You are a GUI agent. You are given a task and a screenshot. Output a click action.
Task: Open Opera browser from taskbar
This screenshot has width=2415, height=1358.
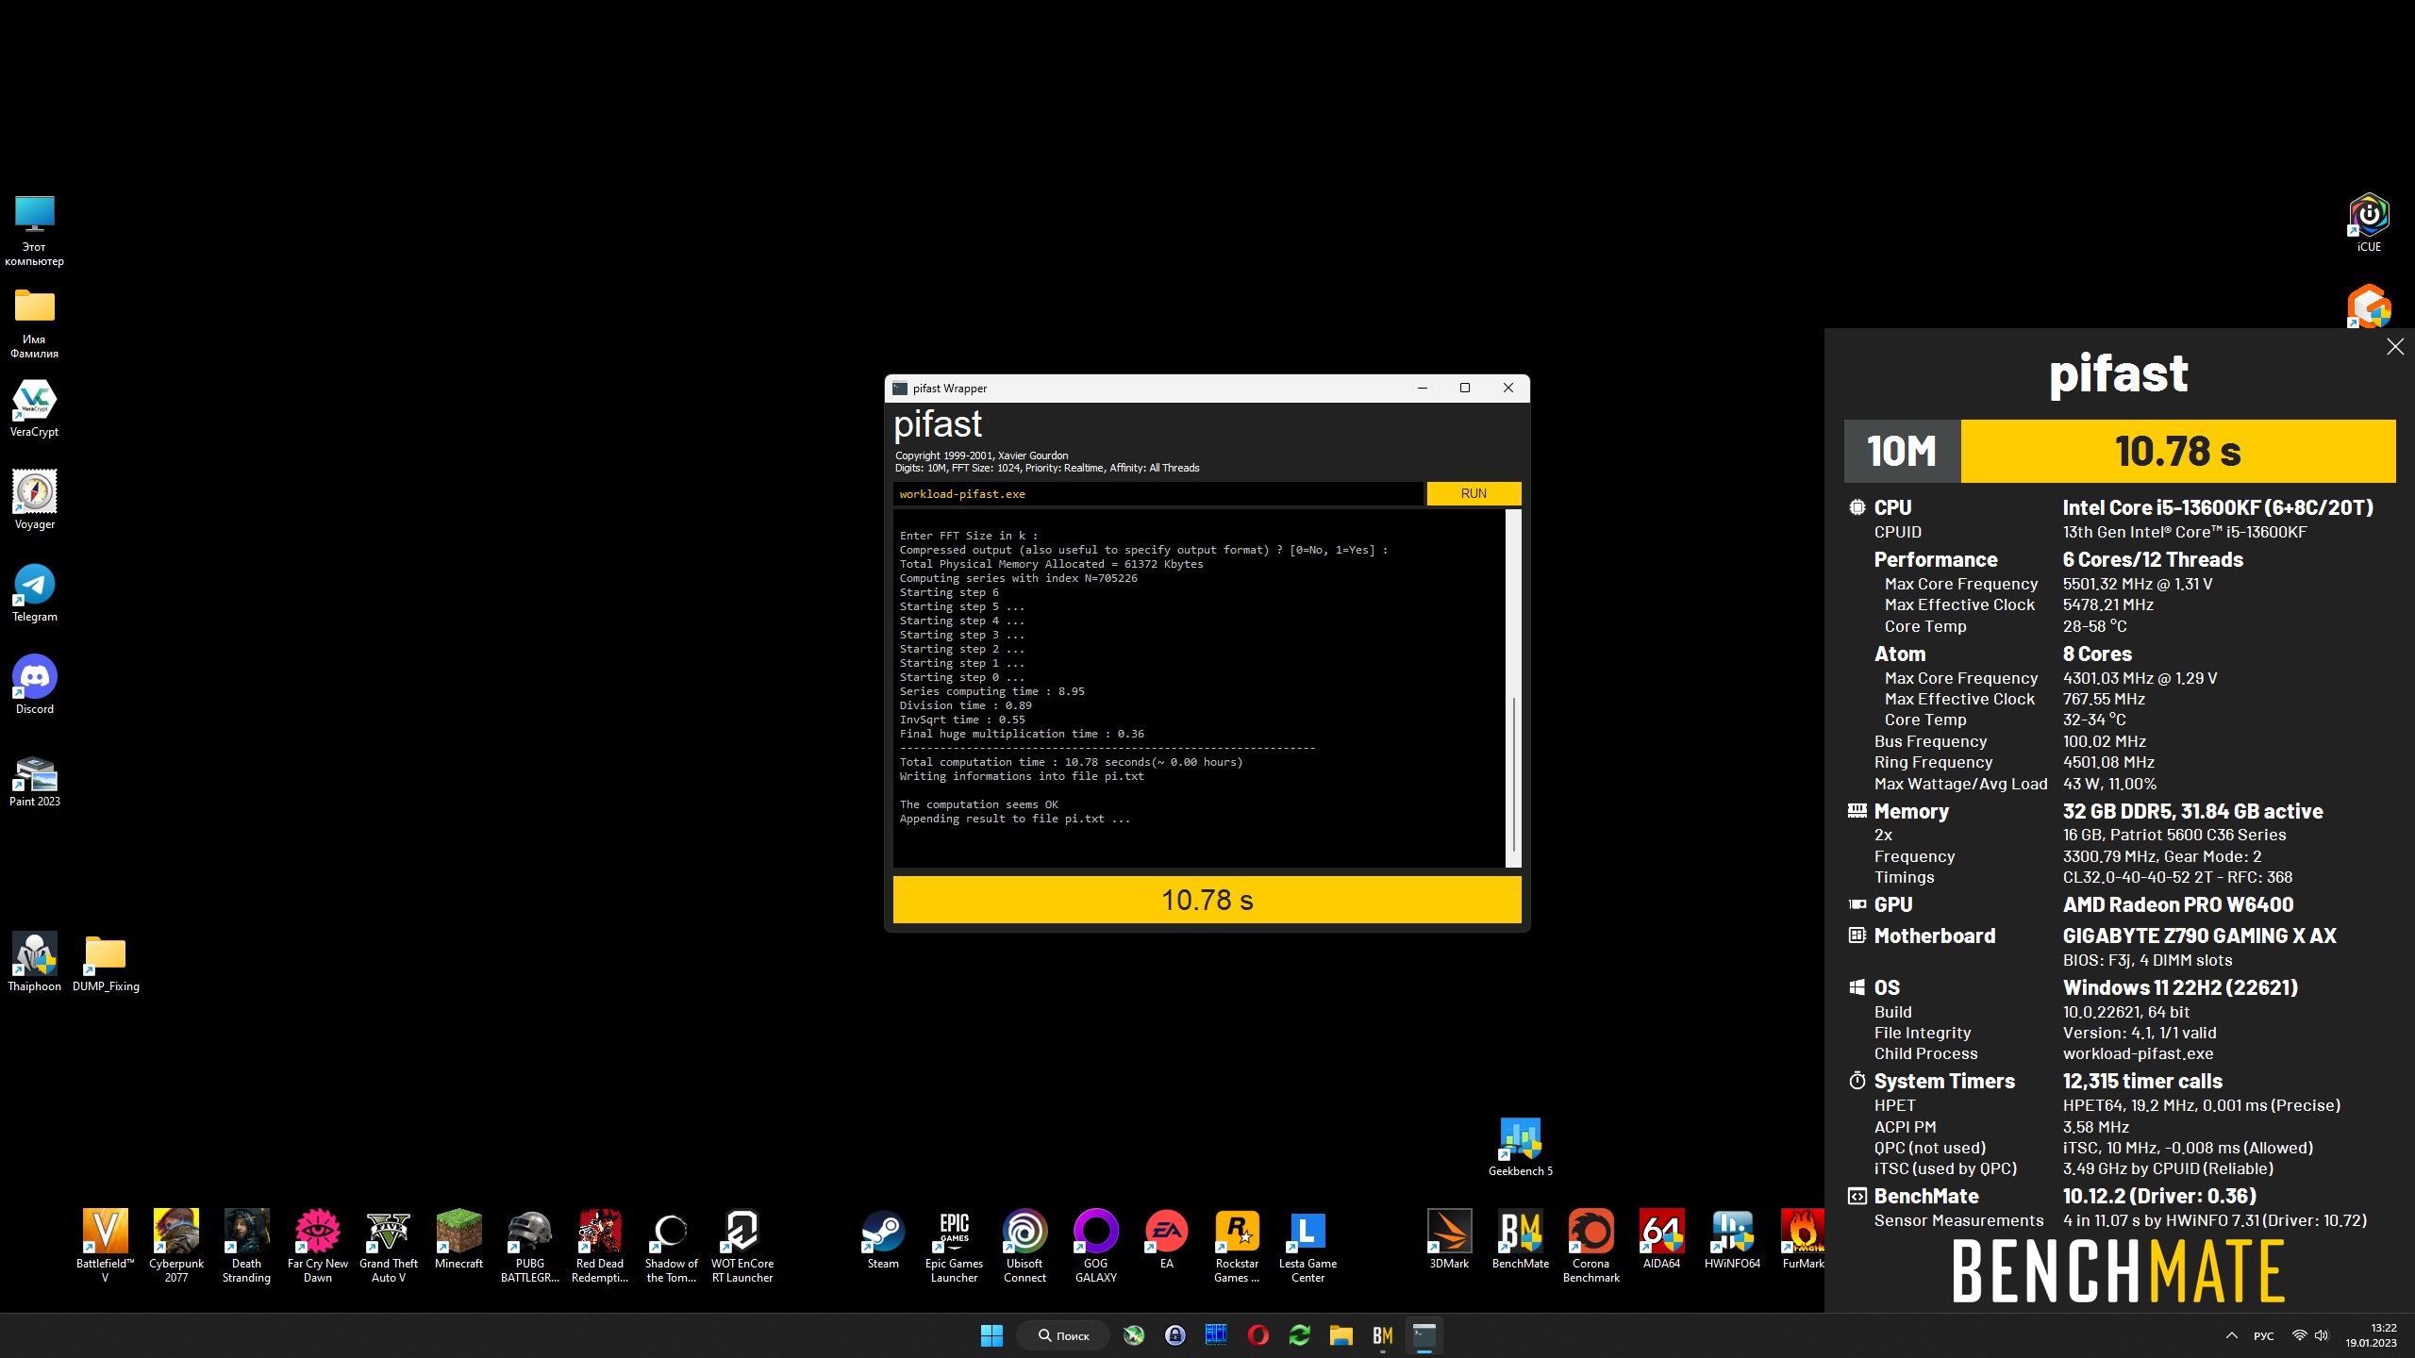pos(1257,1335)
